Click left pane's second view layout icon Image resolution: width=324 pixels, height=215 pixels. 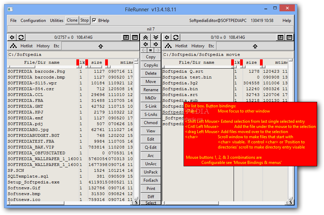[135, 37]
